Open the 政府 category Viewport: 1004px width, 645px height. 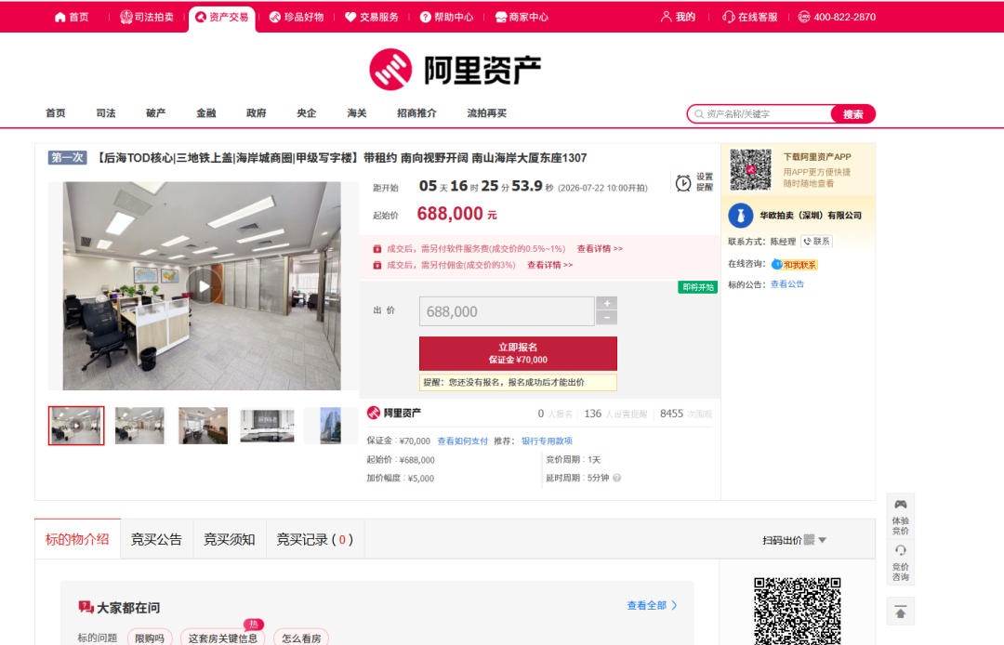[x=257, y=113]
